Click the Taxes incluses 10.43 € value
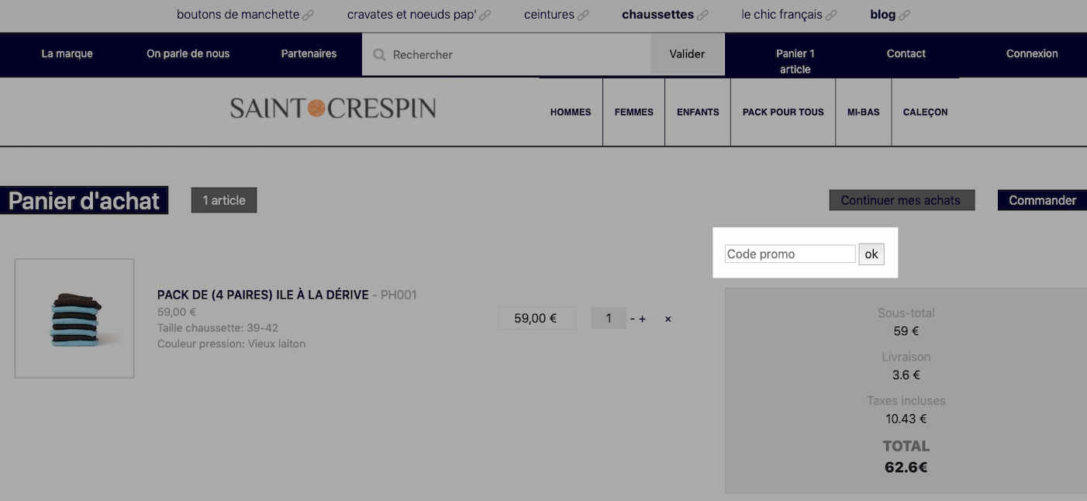The image size is (1087, 501). click(x=906, y=419)
